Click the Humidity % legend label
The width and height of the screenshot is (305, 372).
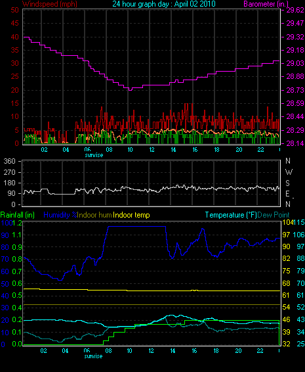click(x=60, y=215)
